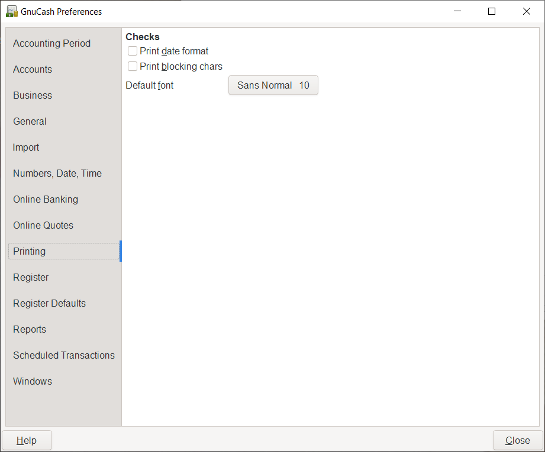Switch to the Reports tab
This screenshot has height=452, width=545.
(x=30, y=329)
